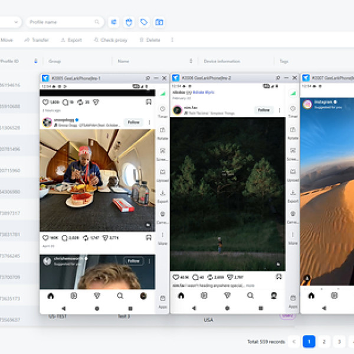Open the More options in phone-1 sidebar
354x354 pixels.
click(163, 235)
